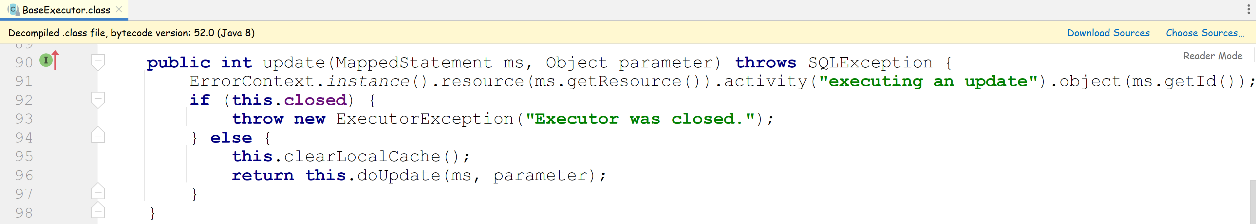Click the MappedStatement parameter type
The width and height of the screenshot is (1256, 224).
pos(413,62)
